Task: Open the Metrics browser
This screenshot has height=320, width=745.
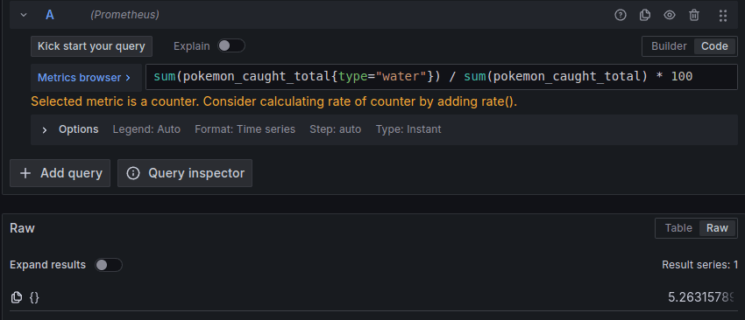Action: pyautogui.click(x=86, y=78)
